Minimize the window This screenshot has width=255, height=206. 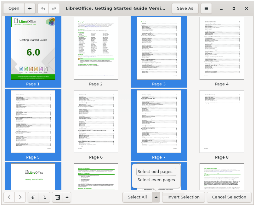(x=221, y=8)
